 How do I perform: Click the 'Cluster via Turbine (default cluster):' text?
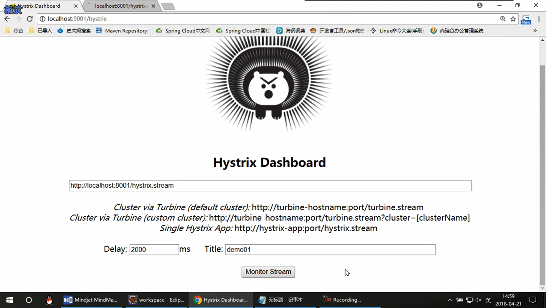pos(182,207)
